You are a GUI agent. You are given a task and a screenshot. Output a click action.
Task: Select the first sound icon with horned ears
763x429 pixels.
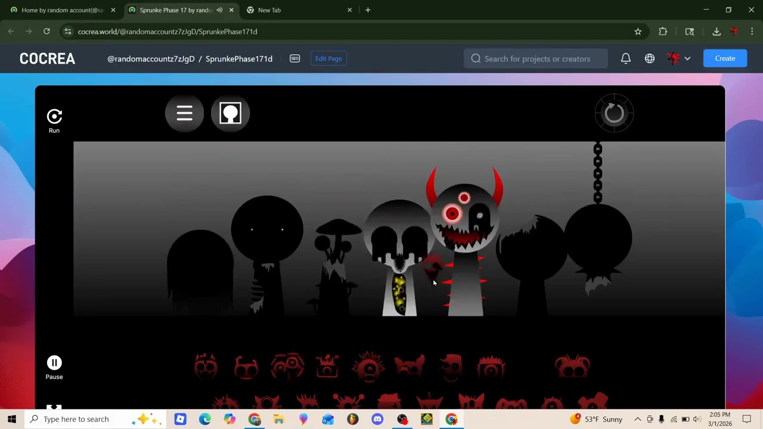tap(206, 366)
